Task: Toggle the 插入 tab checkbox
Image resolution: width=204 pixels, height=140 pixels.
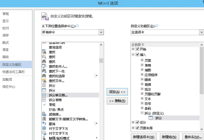Action: point(137,55)
